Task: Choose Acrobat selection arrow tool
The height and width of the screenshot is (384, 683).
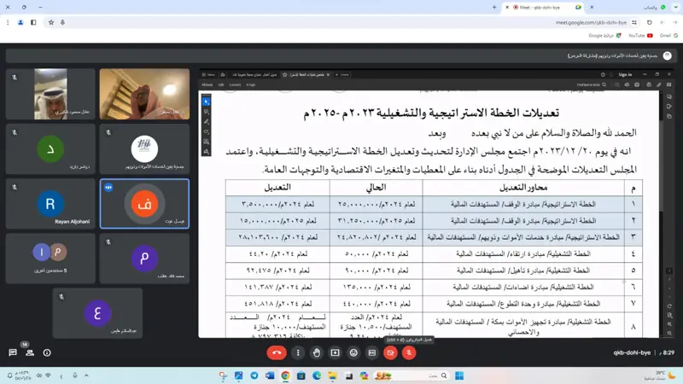Action: tap(207, 102)
